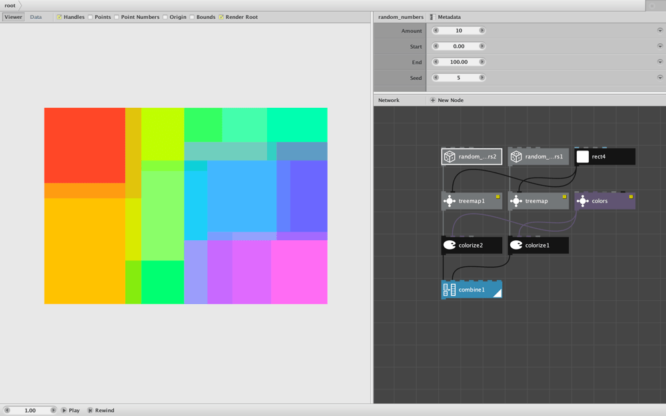Click the Rewind icon
Viewport: 666px width, 416px height.
click(90, 410)
